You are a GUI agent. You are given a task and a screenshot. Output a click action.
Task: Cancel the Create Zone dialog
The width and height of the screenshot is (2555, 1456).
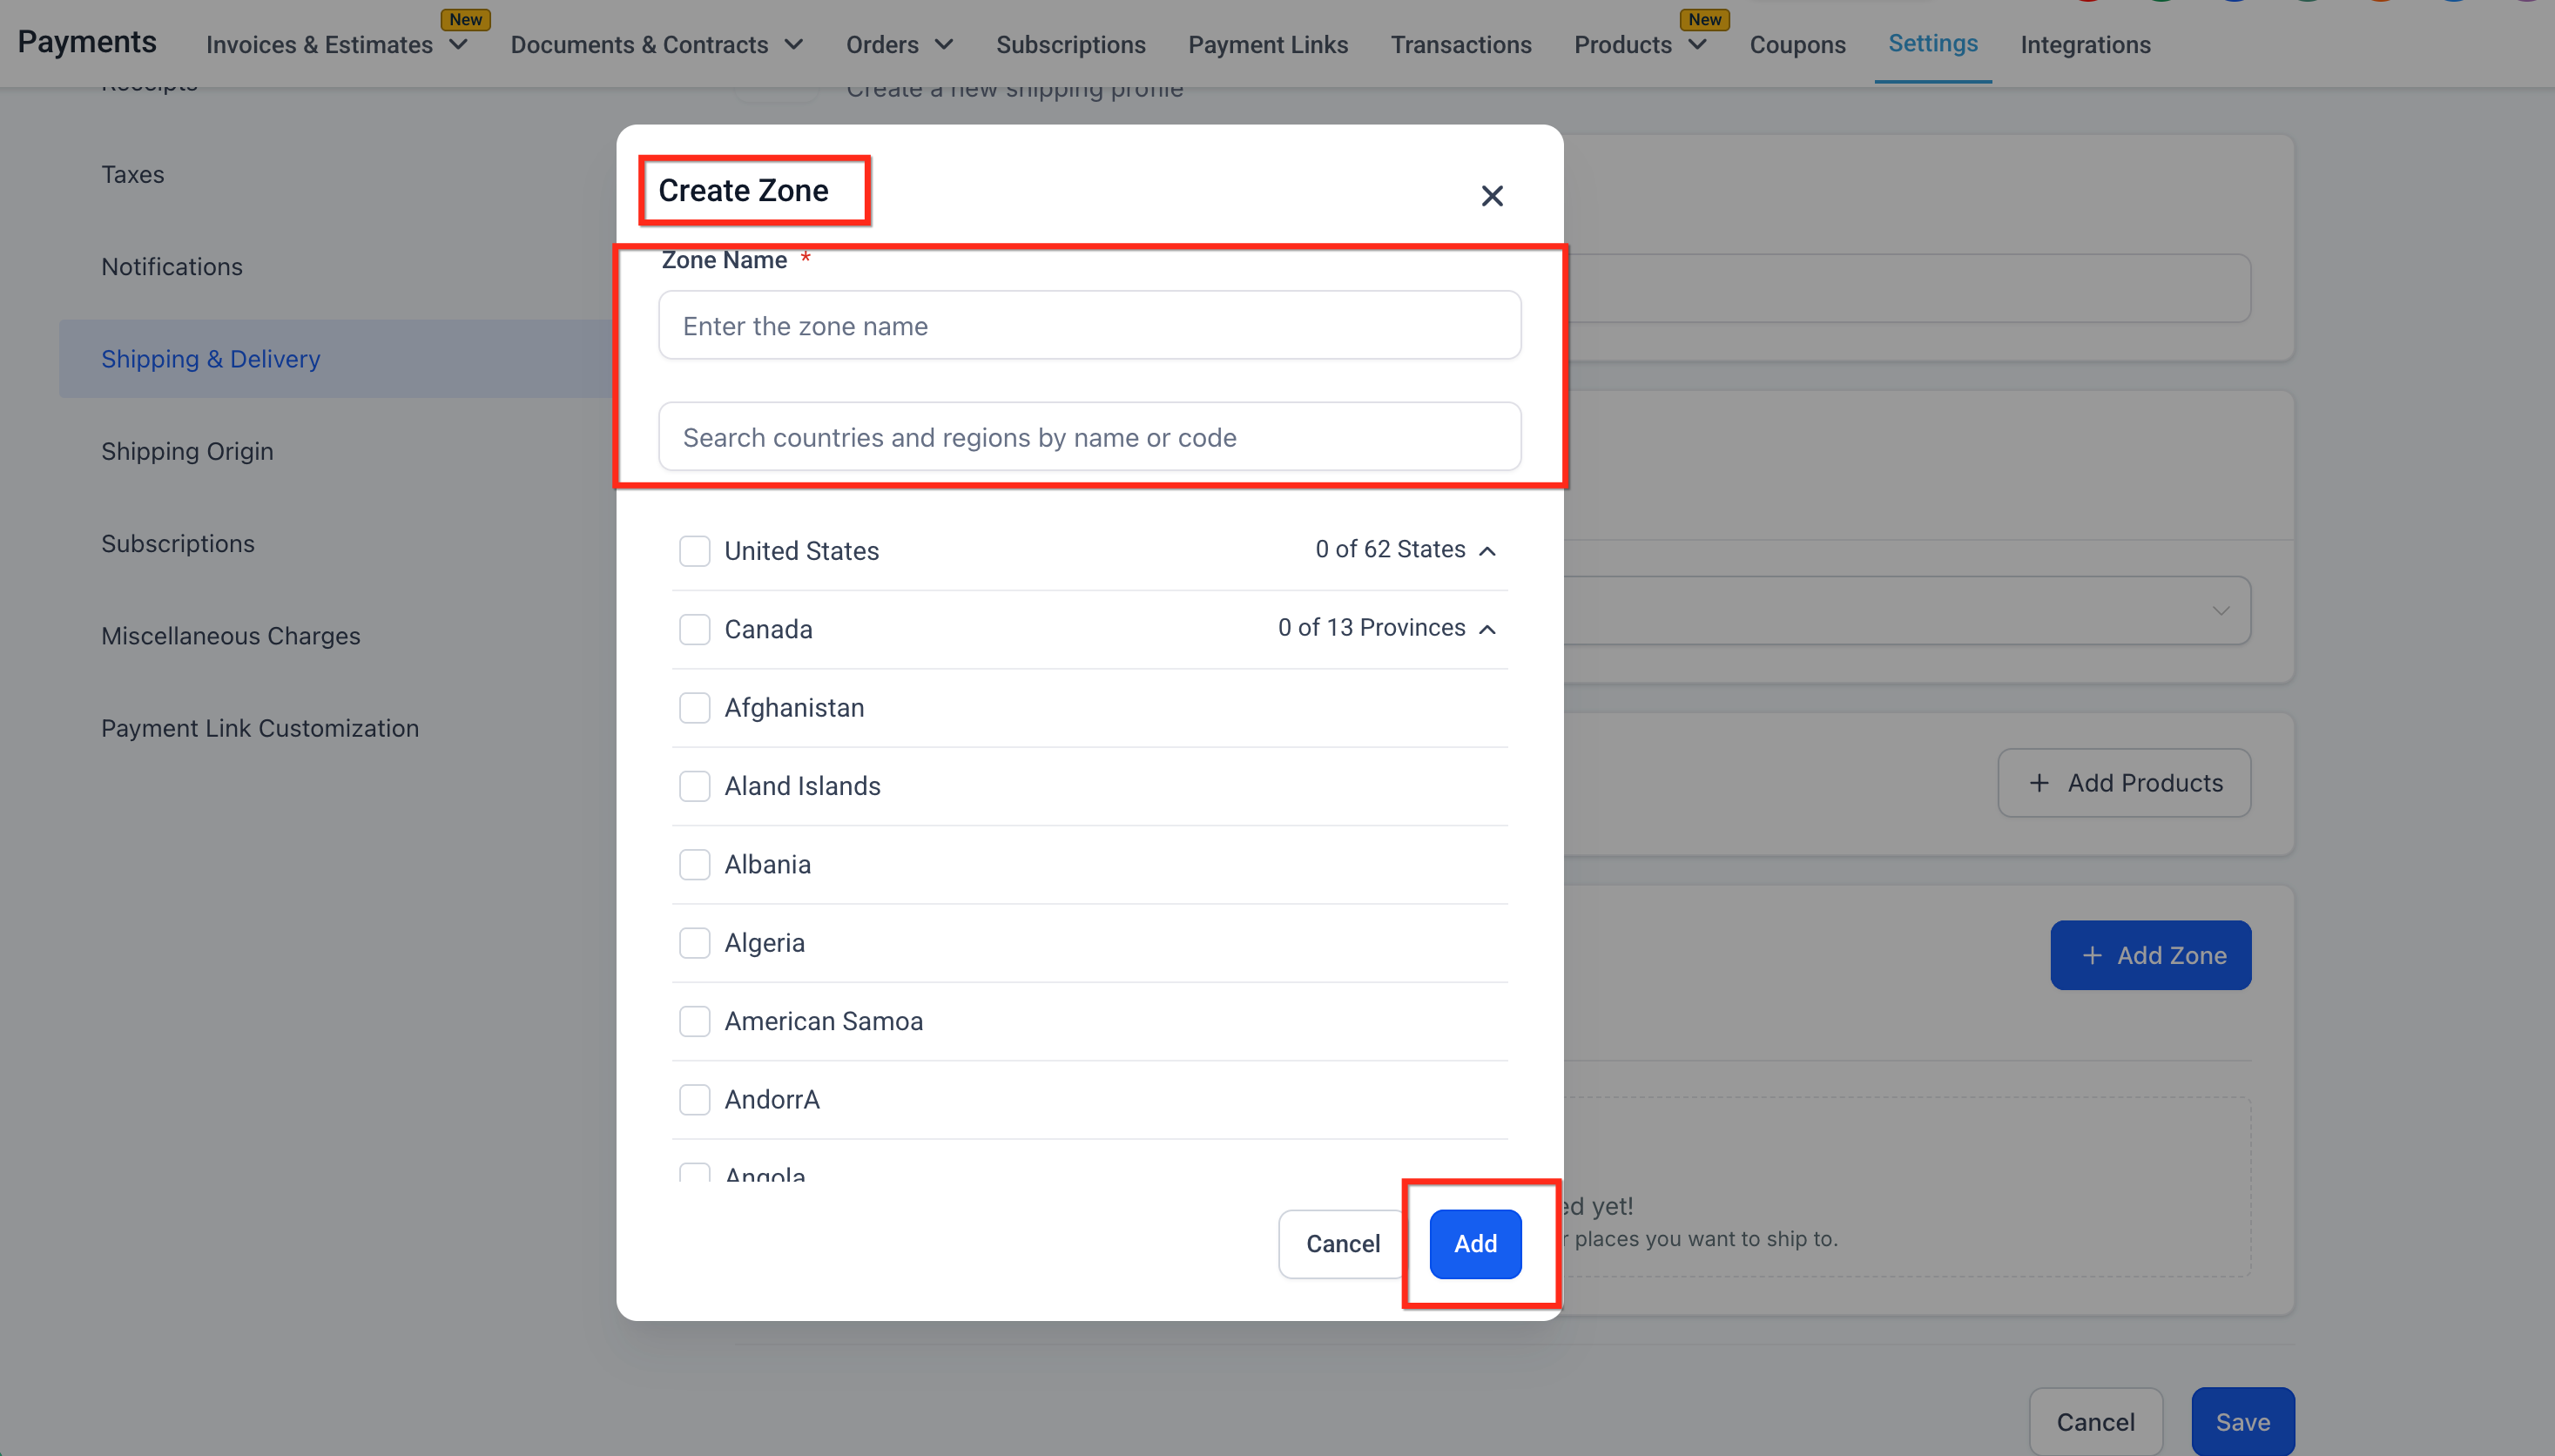click(1342, 1243)
